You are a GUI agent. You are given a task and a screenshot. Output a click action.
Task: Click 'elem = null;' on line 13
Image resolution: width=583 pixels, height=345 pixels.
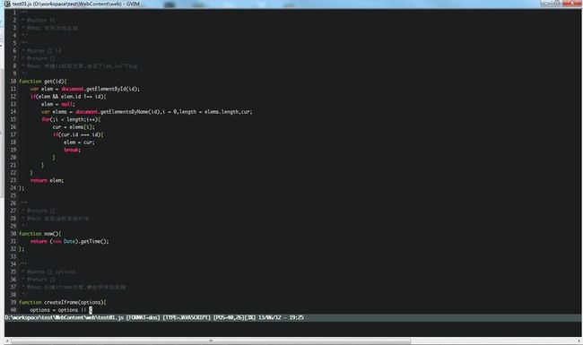[58, 104]
